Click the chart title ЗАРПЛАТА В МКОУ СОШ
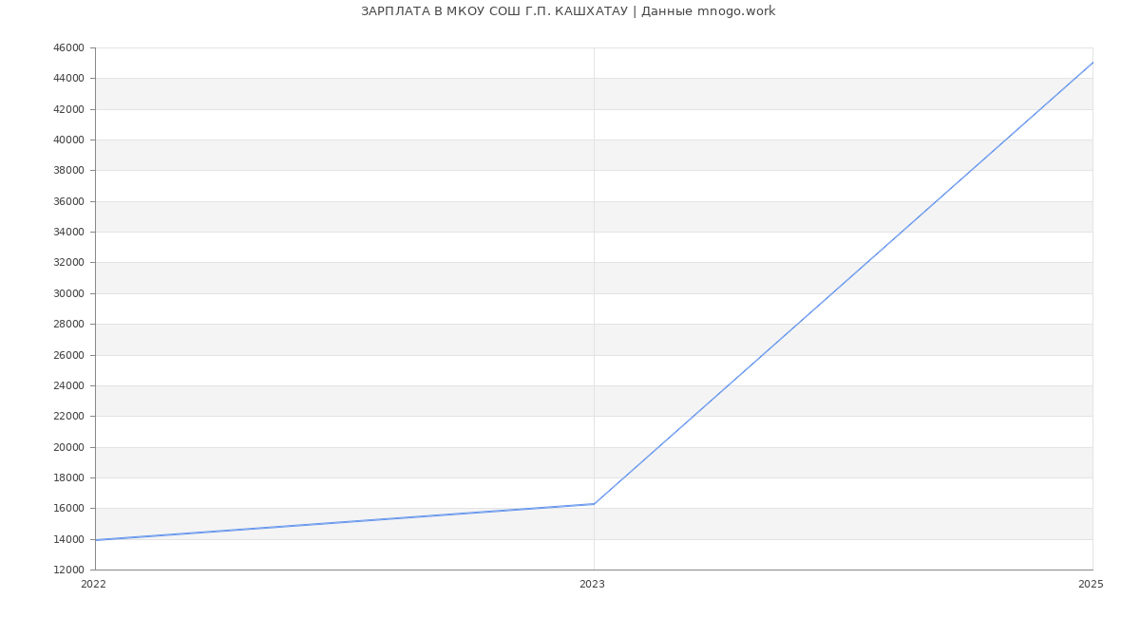1140x617 pixels. tap(568, 11)
